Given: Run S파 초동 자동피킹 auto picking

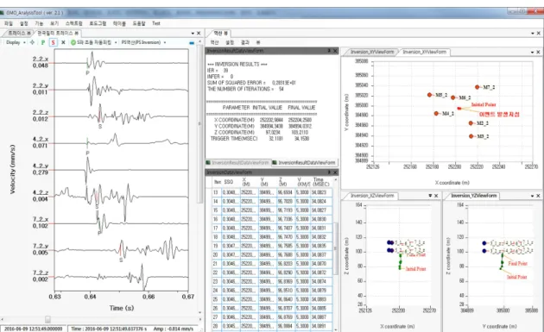Looking at the screenshot, I should 92,42.
